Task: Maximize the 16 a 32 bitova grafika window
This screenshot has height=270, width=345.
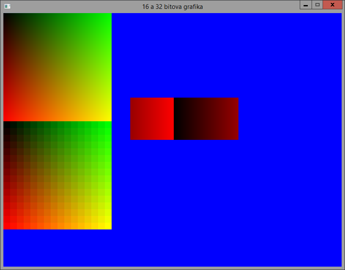Action: (x=317, y=5)
